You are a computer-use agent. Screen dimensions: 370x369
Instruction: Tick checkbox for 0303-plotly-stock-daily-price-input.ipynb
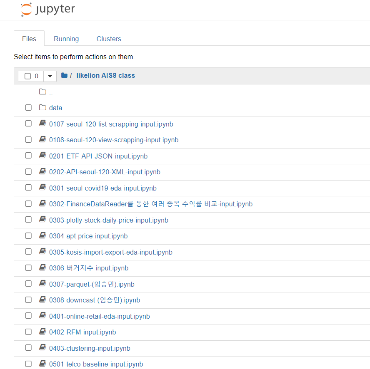(x=28, y=220)
